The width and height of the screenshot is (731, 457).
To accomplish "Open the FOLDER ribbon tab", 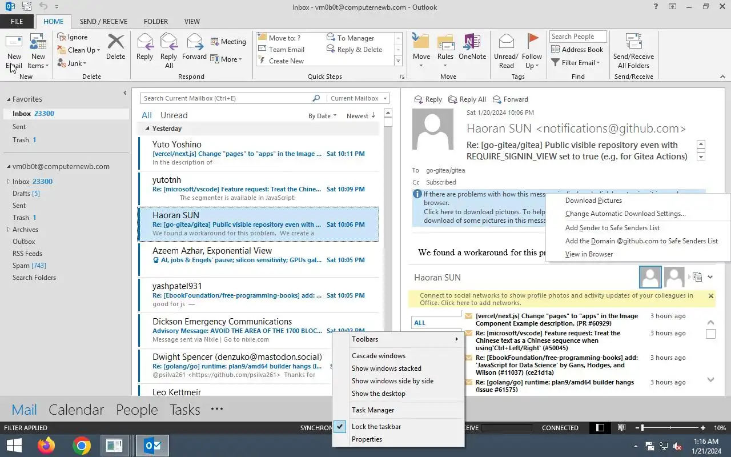I will point(156,22).
